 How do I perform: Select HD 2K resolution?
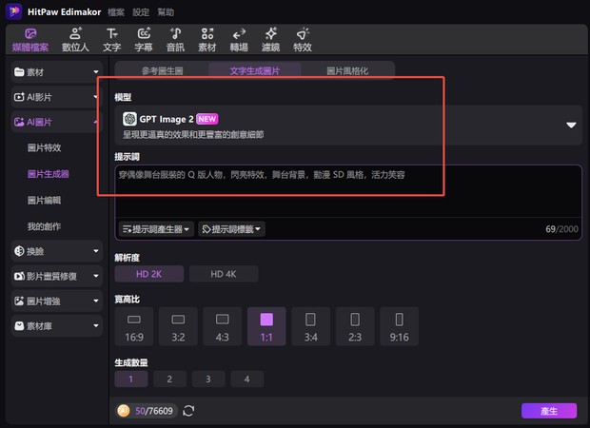click(x=149, y=274)
